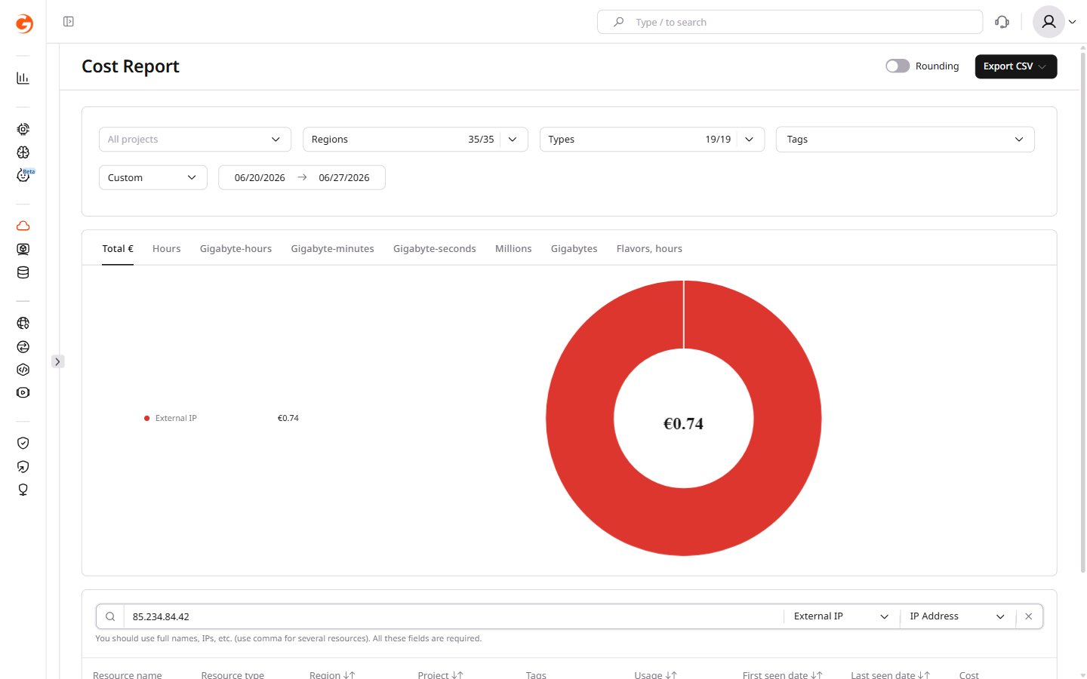The height and width of the screenshot is (679, 1087).
Task: Click the magnifier icon in resource search
Action: [110, 616]
